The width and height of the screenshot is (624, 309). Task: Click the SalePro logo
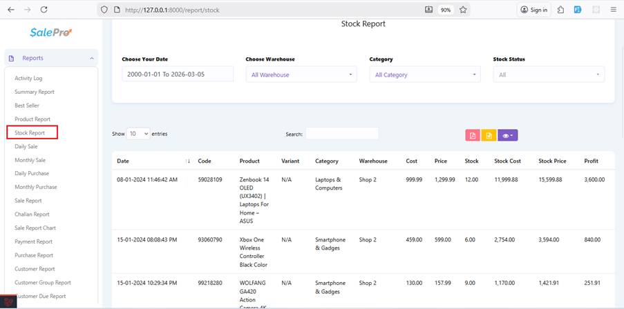point(50,32)
